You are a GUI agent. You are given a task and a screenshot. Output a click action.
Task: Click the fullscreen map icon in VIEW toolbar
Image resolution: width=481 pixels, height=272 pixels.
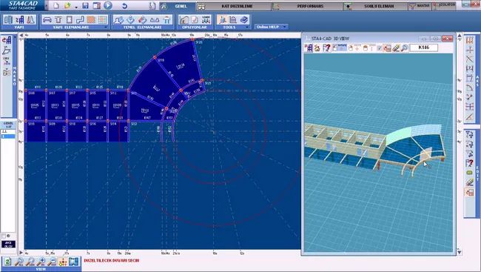tap(73, 262)
